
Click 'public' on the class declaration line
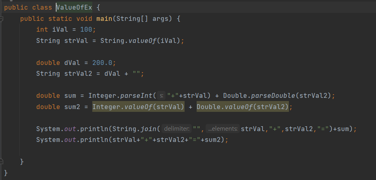click(x=16, y=8)
